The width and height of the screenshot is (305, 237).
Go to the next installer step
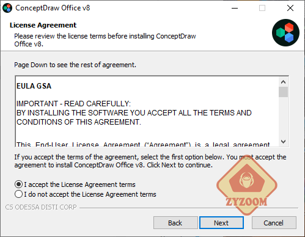click(221, 223)
